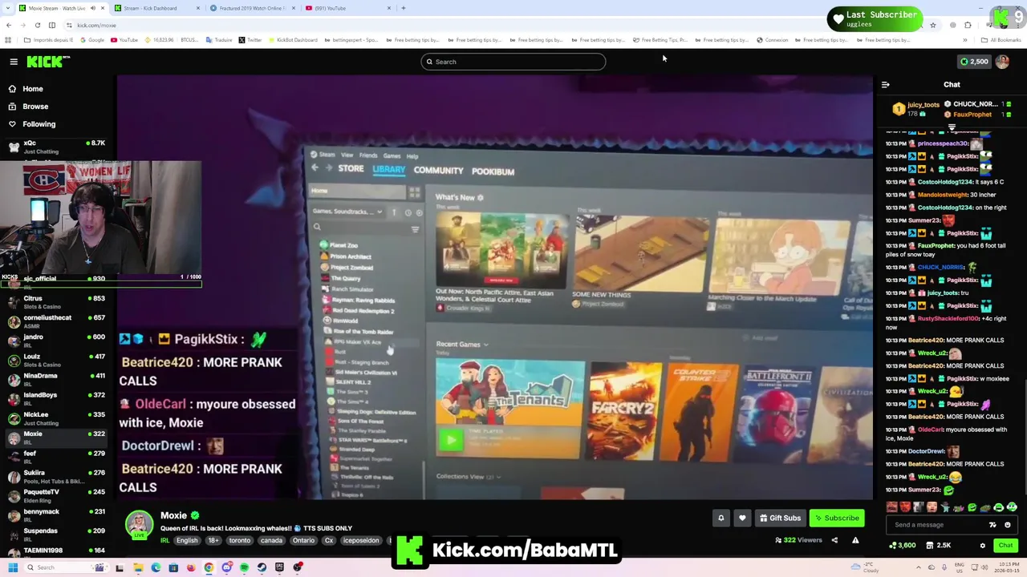
Task: Open the Twitter bookmark
Action: (250, 40)
